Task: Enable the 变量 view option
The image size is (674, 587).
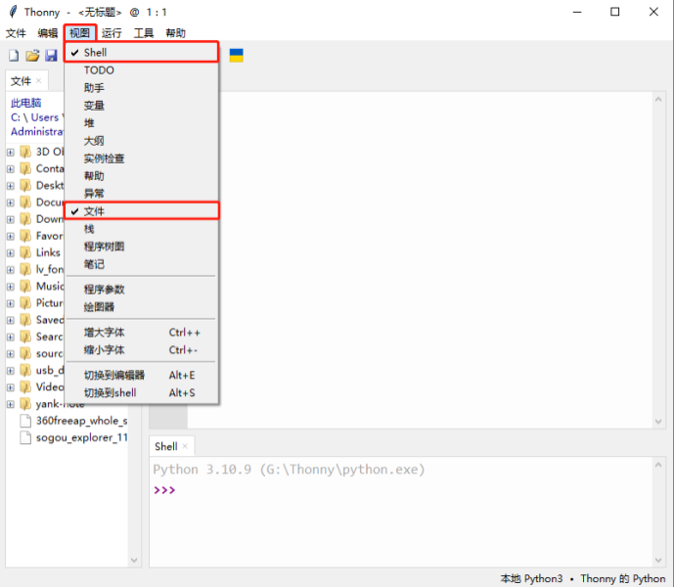Action: [x=94, y=106]
